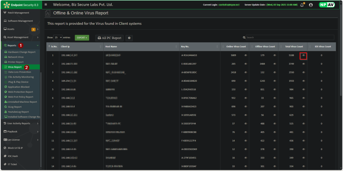The image size is (343, 171).
Task: Open the user profile icon
Action: pos(311,5)
